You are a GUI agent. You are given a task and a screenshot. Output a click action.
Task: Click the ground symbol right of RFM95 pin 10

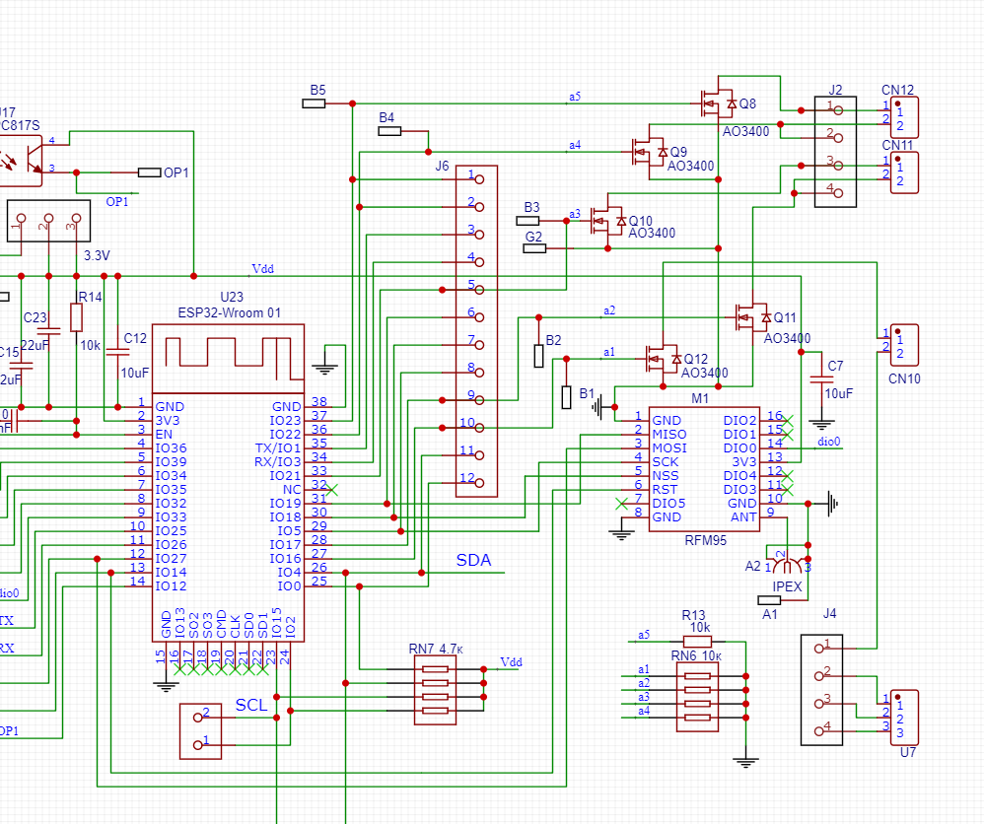click(x=832, y=504)
